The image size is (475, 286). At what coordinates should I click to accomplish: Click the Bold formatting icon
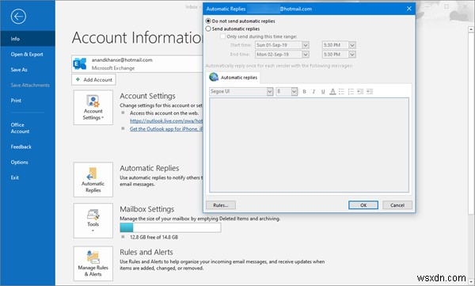tap(305, 92)
